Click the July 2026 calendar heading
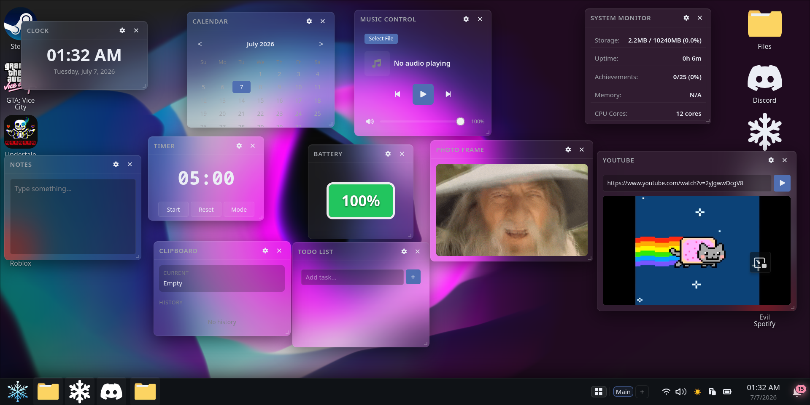This screenshot has height=405, width=810. point(260,44)
